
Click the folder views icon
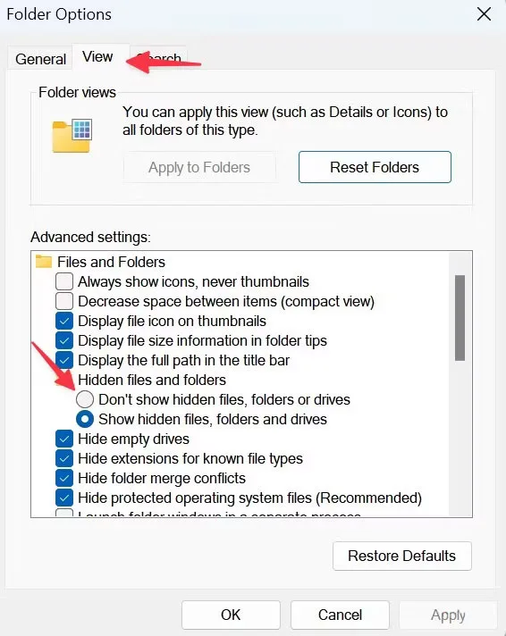pos(72,136)
